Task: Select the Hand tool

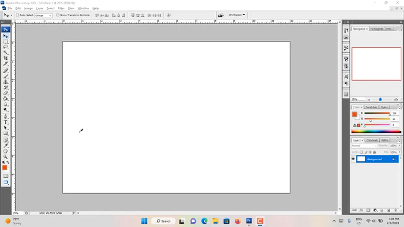Action: tap(6, 151)
